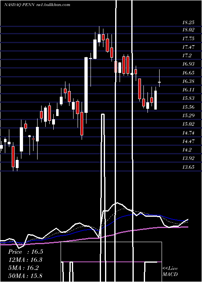Click the 13.92 price axis label

click(189, 158)
